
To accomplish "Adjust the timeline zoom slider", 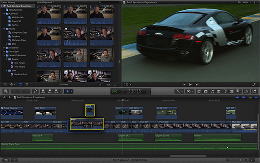I will (x=240, y=160).
